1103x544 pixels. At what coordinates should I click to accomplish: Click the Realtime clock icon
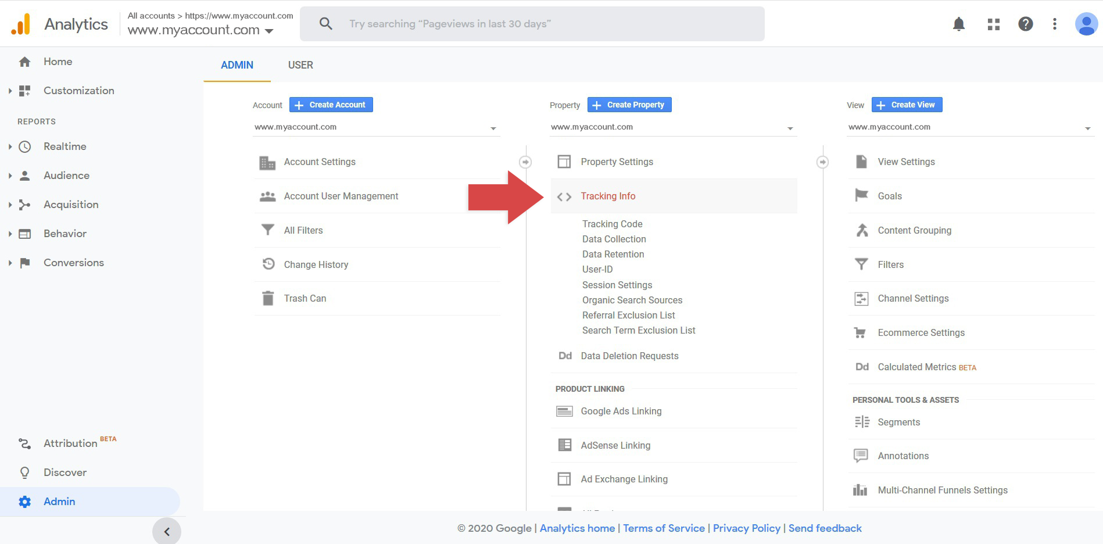click(x=24, y=146)
